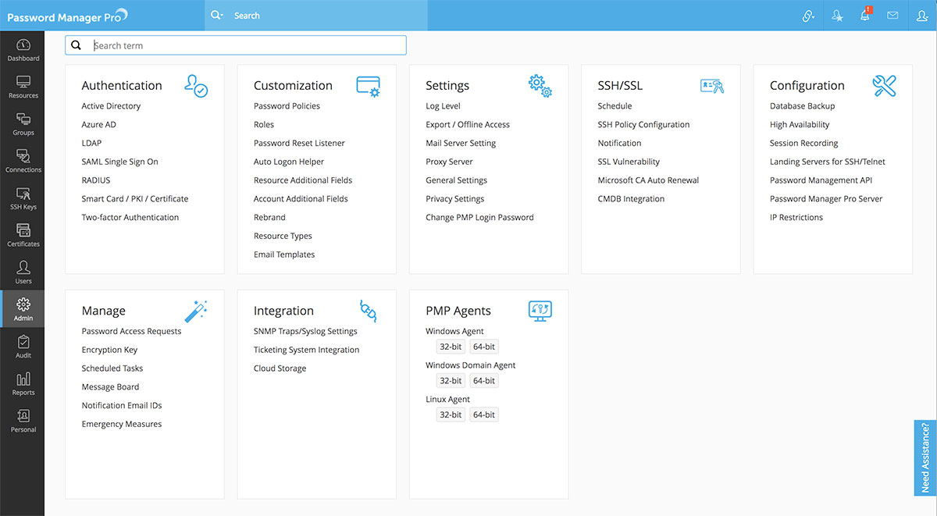This screenshot has width=937, height=516.
Task: Download Windows Agent 32-bit
Action: [x=451, y=347]
